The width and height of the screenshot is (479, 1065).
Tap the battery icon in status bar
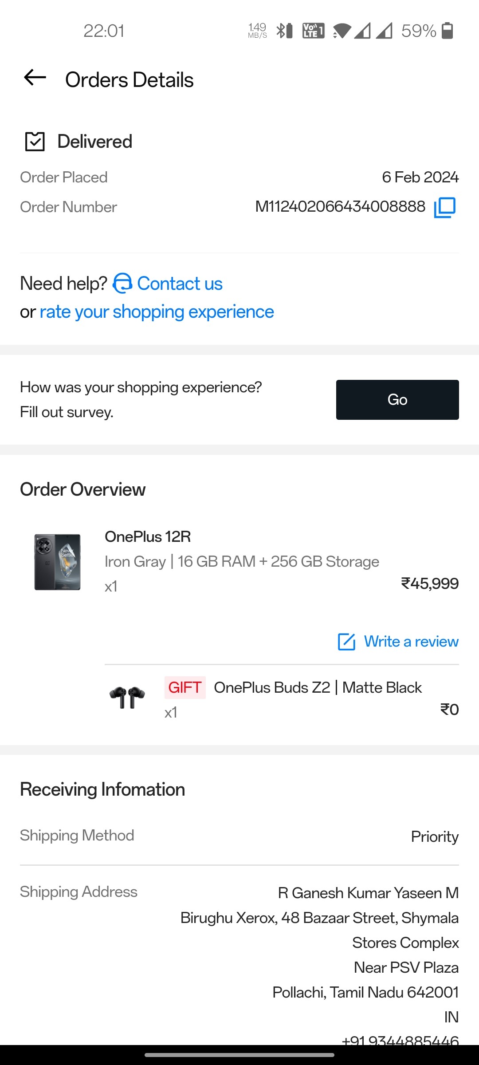pyautogui.click(x=448, y=31)
